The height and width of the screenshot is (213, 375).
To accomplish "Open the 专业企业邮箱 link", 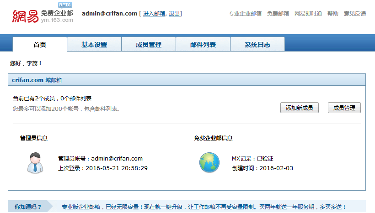I will (245, 14).
